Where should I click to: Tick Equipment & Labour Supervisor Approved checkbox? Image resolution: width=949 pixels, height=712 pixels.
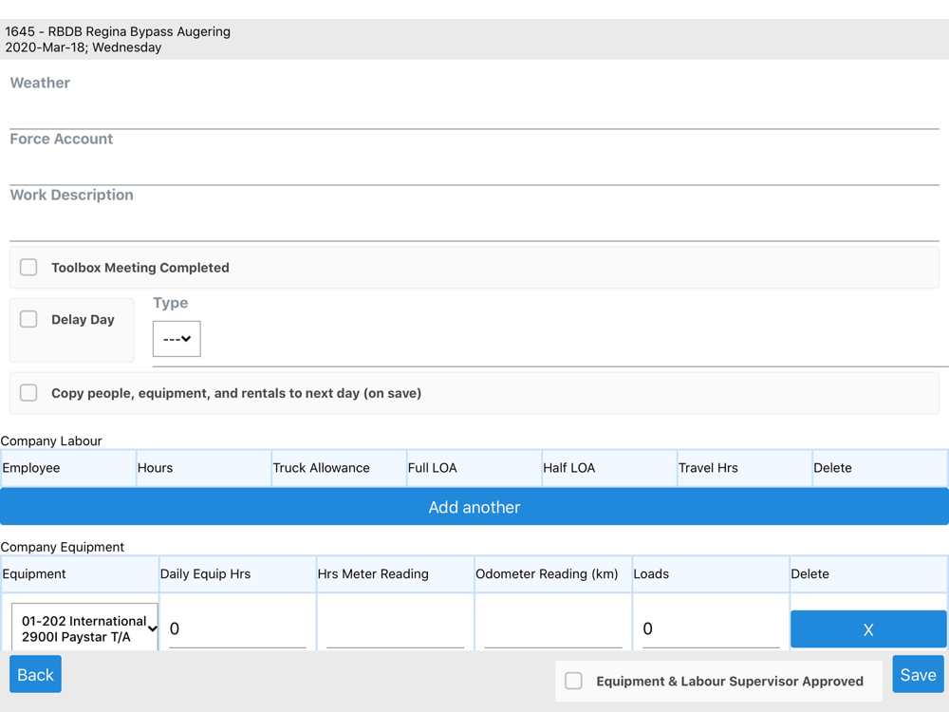[x=574, y=681]
